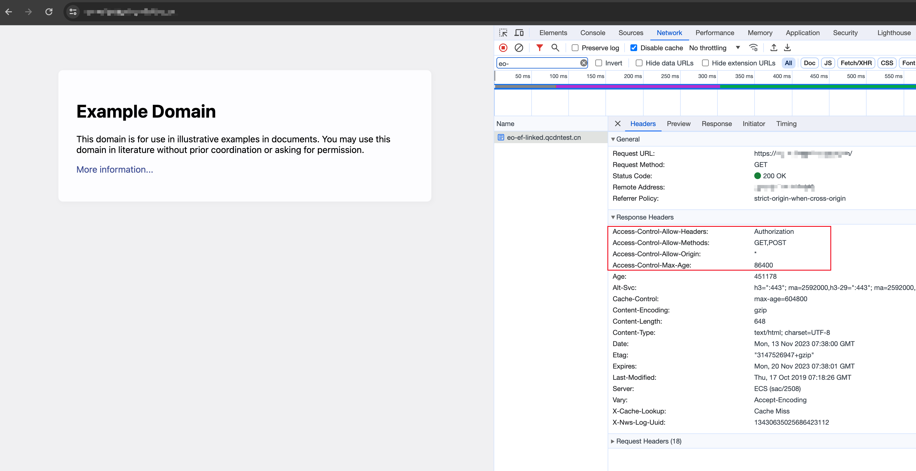This screenshot has width=916, height=471.
Task: Expand Request Headers (18)
Action: pos(647,441)
